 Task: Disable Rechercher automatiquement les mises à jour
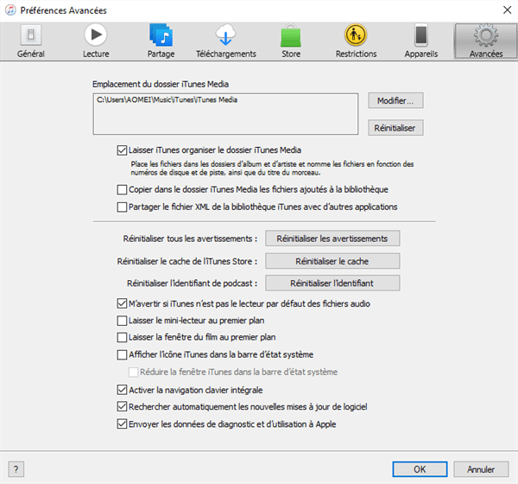[122, 406]
